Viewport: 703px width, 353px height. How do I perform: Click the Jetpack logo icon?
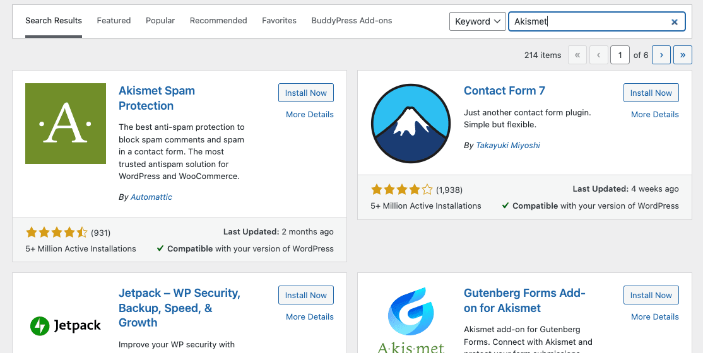coord(66,326)
